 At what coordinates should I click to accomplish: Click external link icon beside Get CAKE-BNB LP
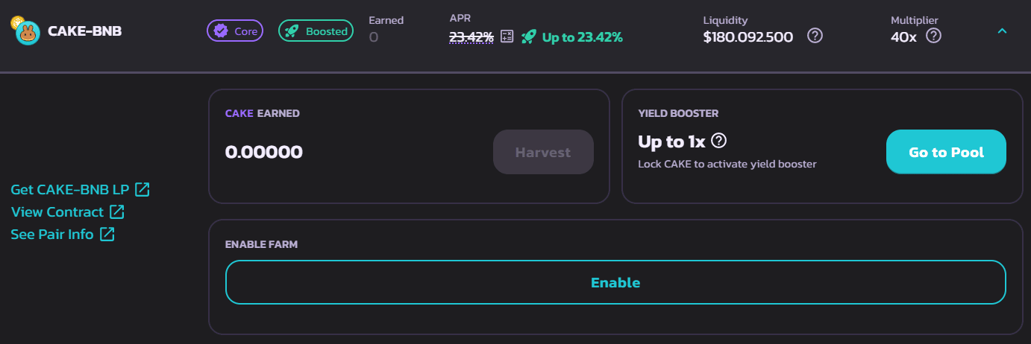pos(142,189)
